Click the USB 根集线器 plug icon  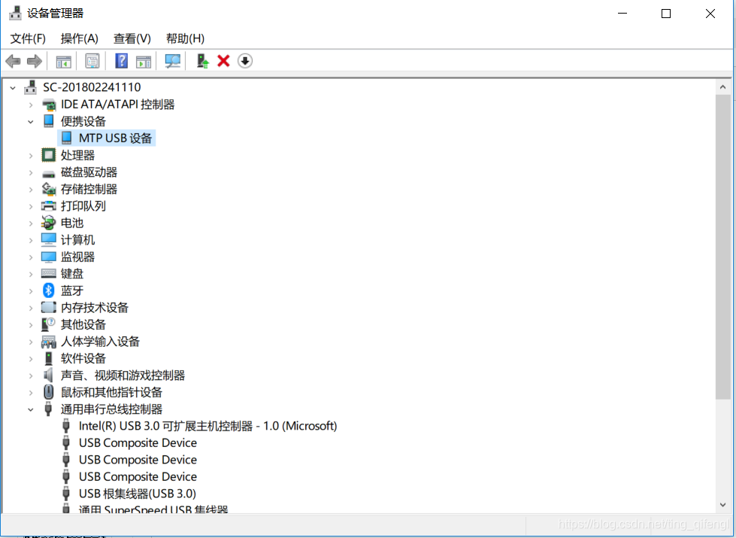(x=66, y=494)
